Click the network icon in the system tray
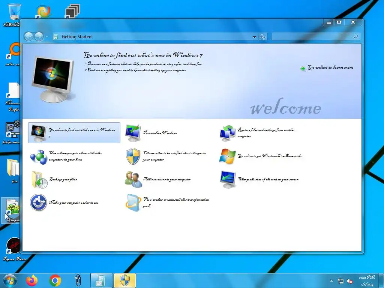Screen dimensions: 384x288 tap(340, 281)
